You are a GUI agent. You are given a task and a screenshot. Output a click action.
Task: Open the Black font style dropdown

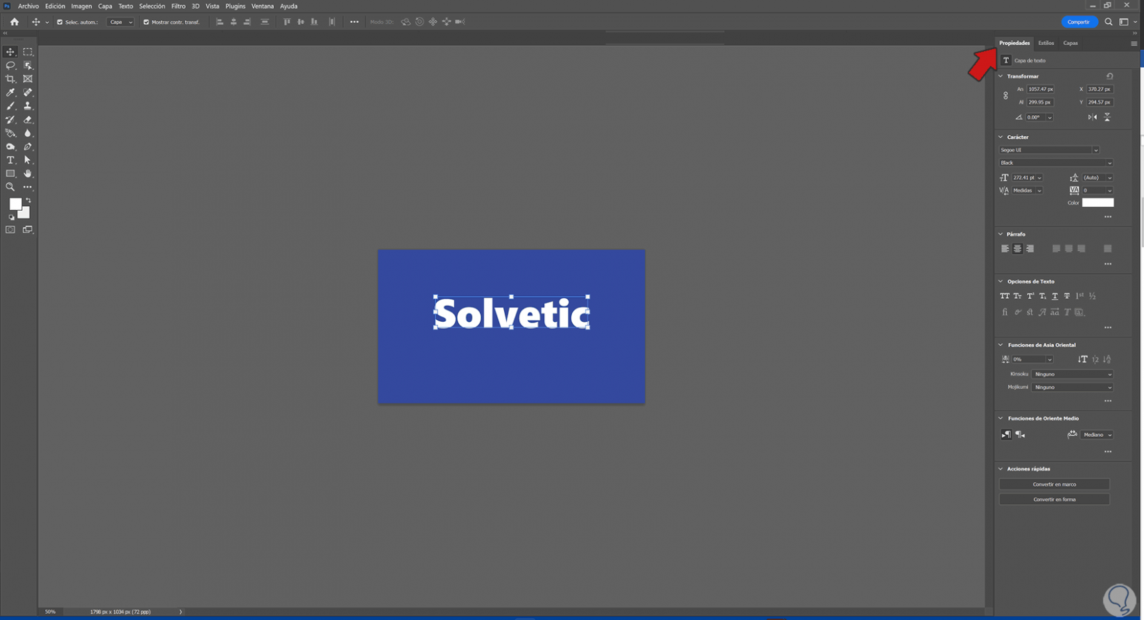pos(1056,163)
